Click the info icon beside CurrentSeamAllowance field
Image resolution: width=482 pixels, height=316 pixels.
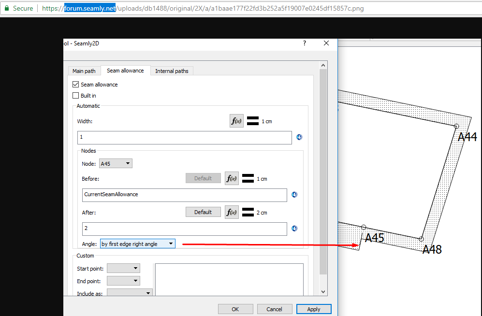coord(294,195)
